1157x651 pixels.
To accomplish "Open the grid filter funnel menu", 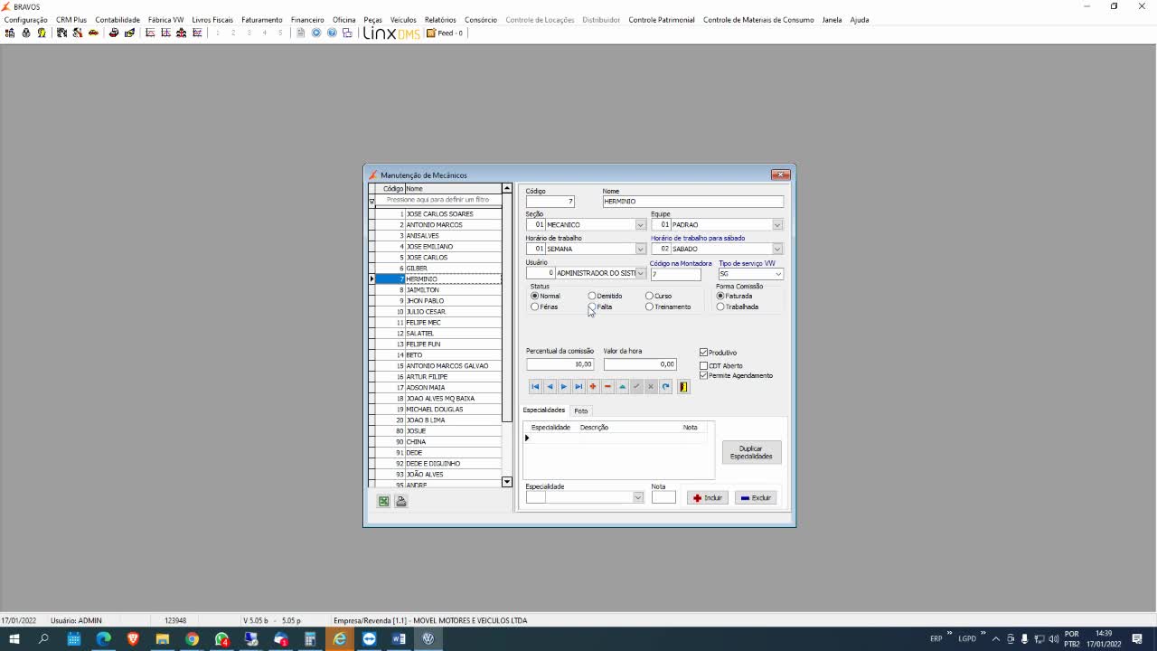I will [x=372, y=201].
